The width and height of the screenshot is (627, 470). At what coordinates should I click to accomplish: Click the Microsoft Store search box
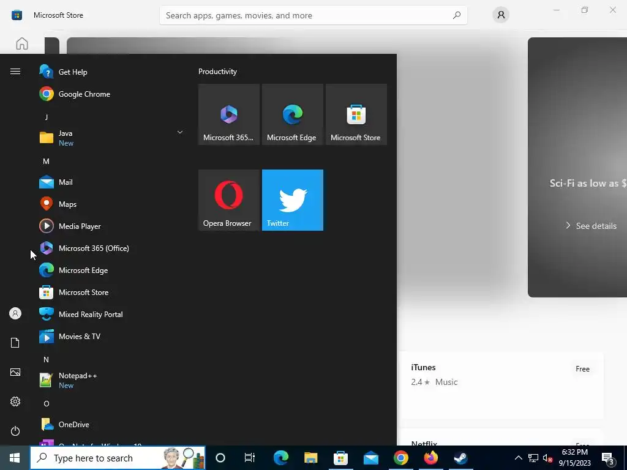pos(313,15)
